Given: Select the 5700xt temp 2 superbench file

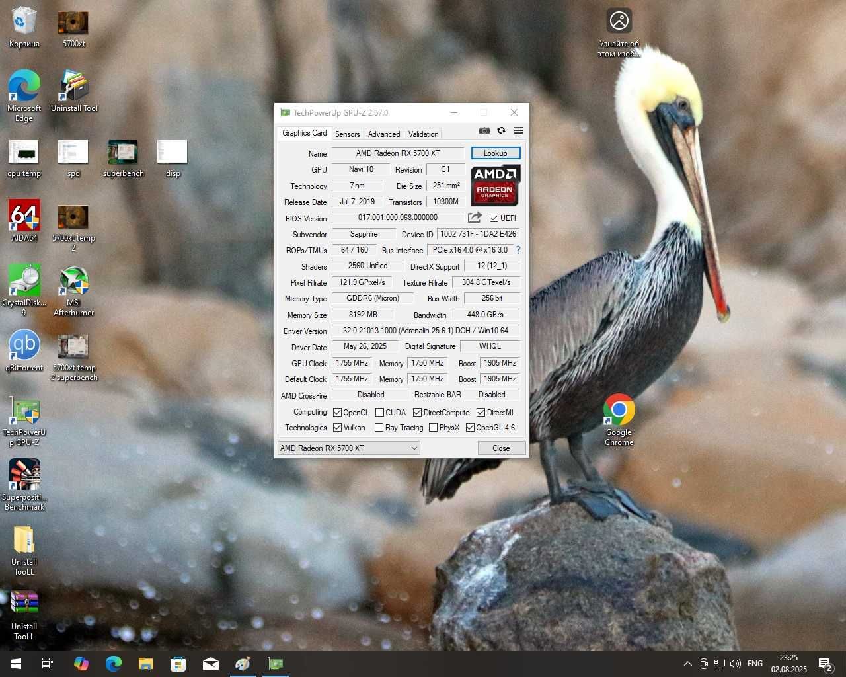Looking at the screenshot, I should (x=74, y=358).
